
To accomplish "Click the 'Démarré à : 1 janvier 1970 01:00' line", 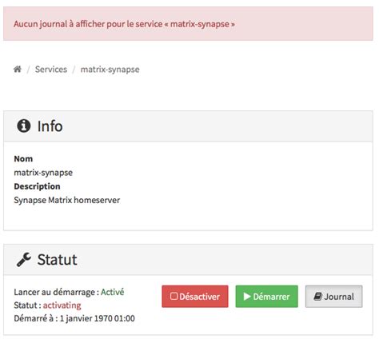I will (74, 318).
